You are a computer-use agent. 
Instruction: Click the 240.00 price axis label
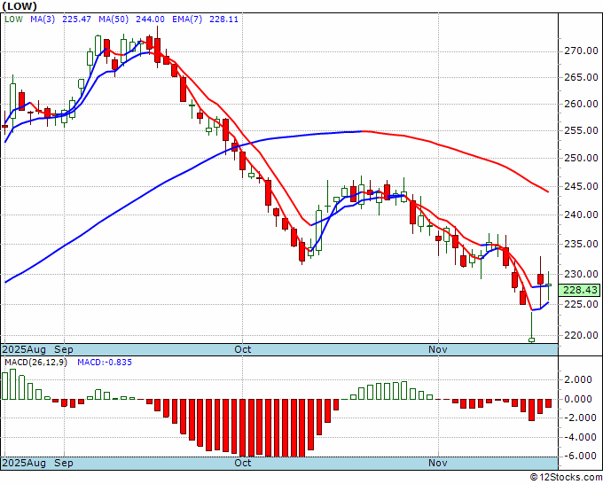click(581, 215)
